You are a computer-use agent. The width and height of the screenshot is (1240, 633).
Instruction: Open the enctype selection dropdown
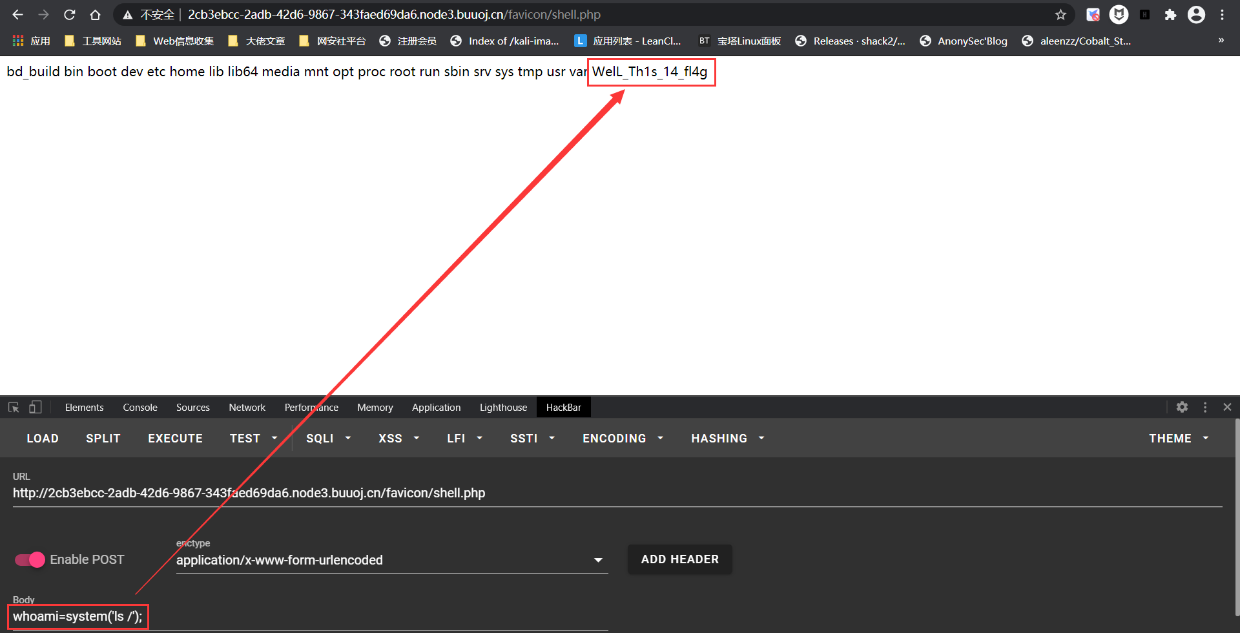pos(392,560)
